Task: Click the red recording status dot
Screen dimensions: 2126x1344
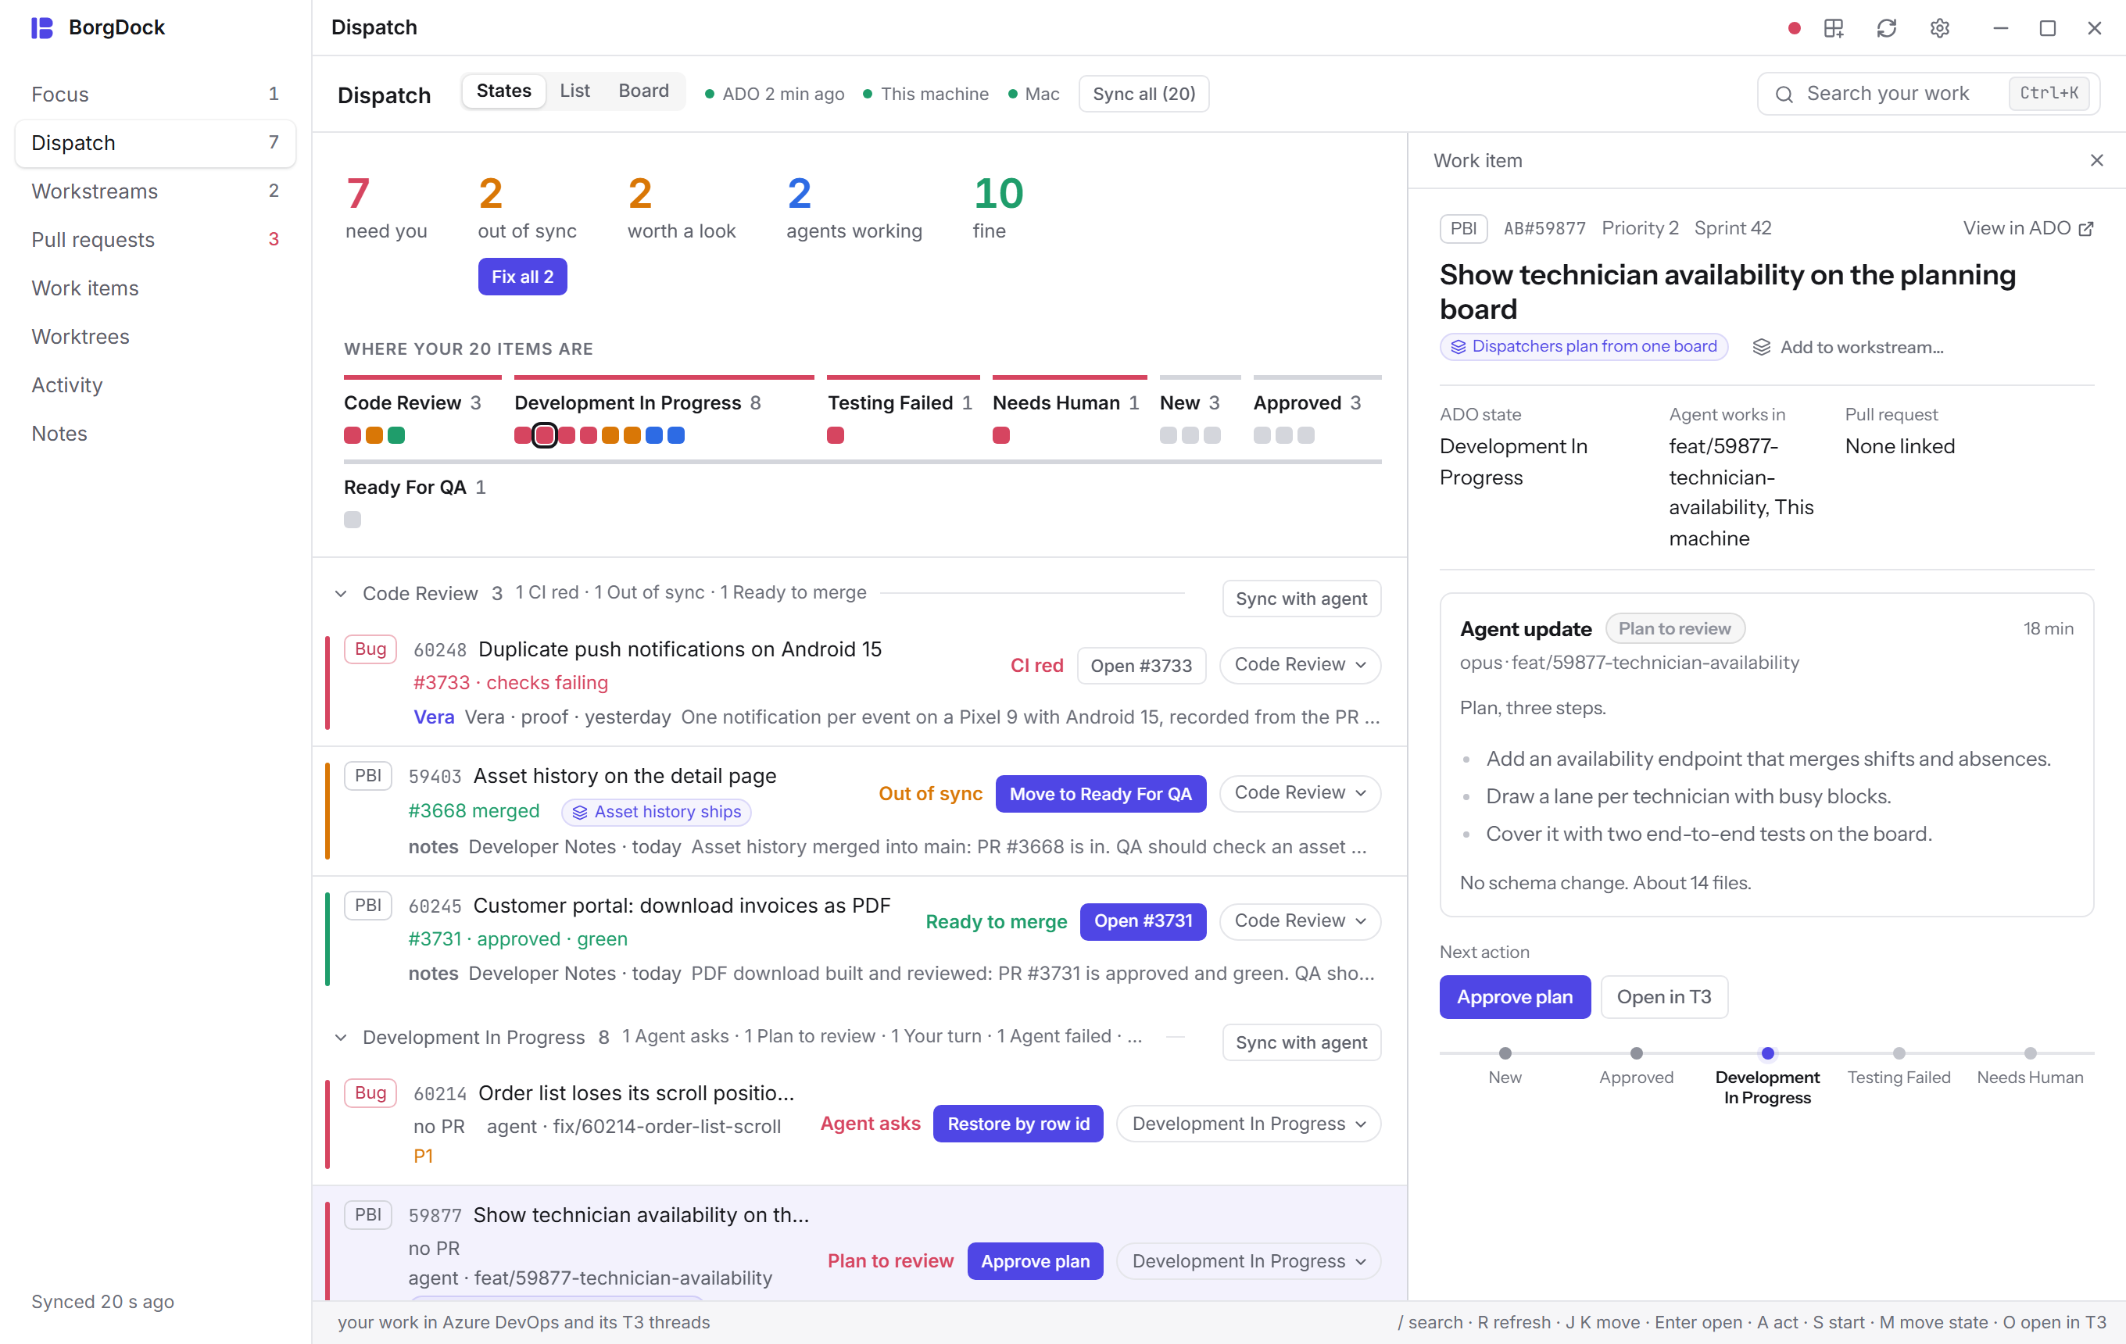Action: [x=1793, y=28]
